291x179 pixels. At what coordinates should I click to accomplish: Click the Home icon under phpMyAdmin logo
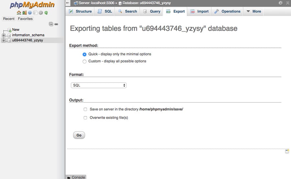(x=19, y=13)
